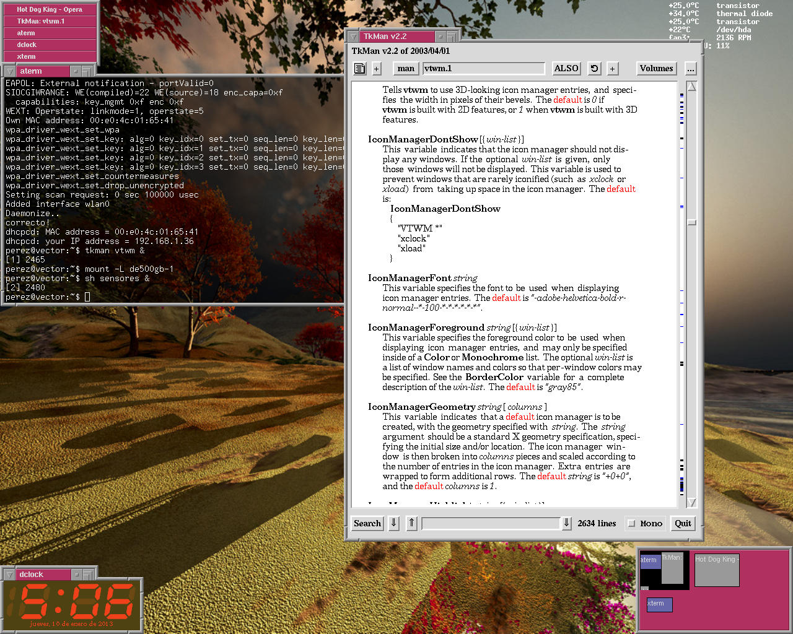793x634 pixels.
Task: Click the "xclock" entry in the example list
Action: click(x=413, y=238)
